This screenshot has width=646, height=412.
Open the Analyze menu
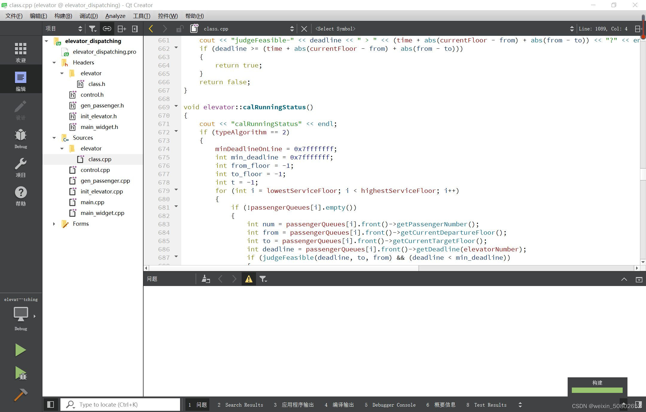(115, 16)
